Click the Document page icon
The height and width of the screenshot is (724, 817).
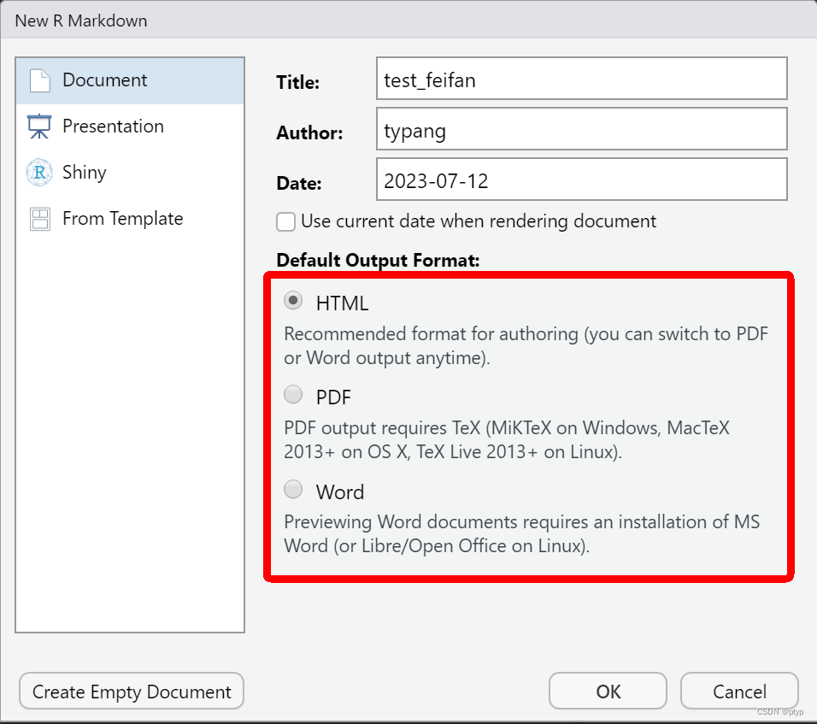pos(39,81)
